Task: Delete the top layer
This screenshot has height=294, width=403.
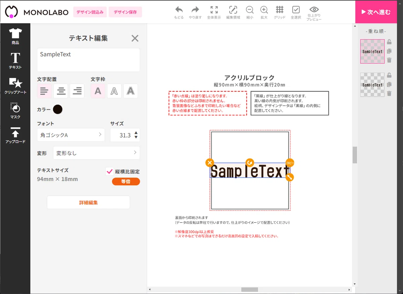Action: click(389, 60)
